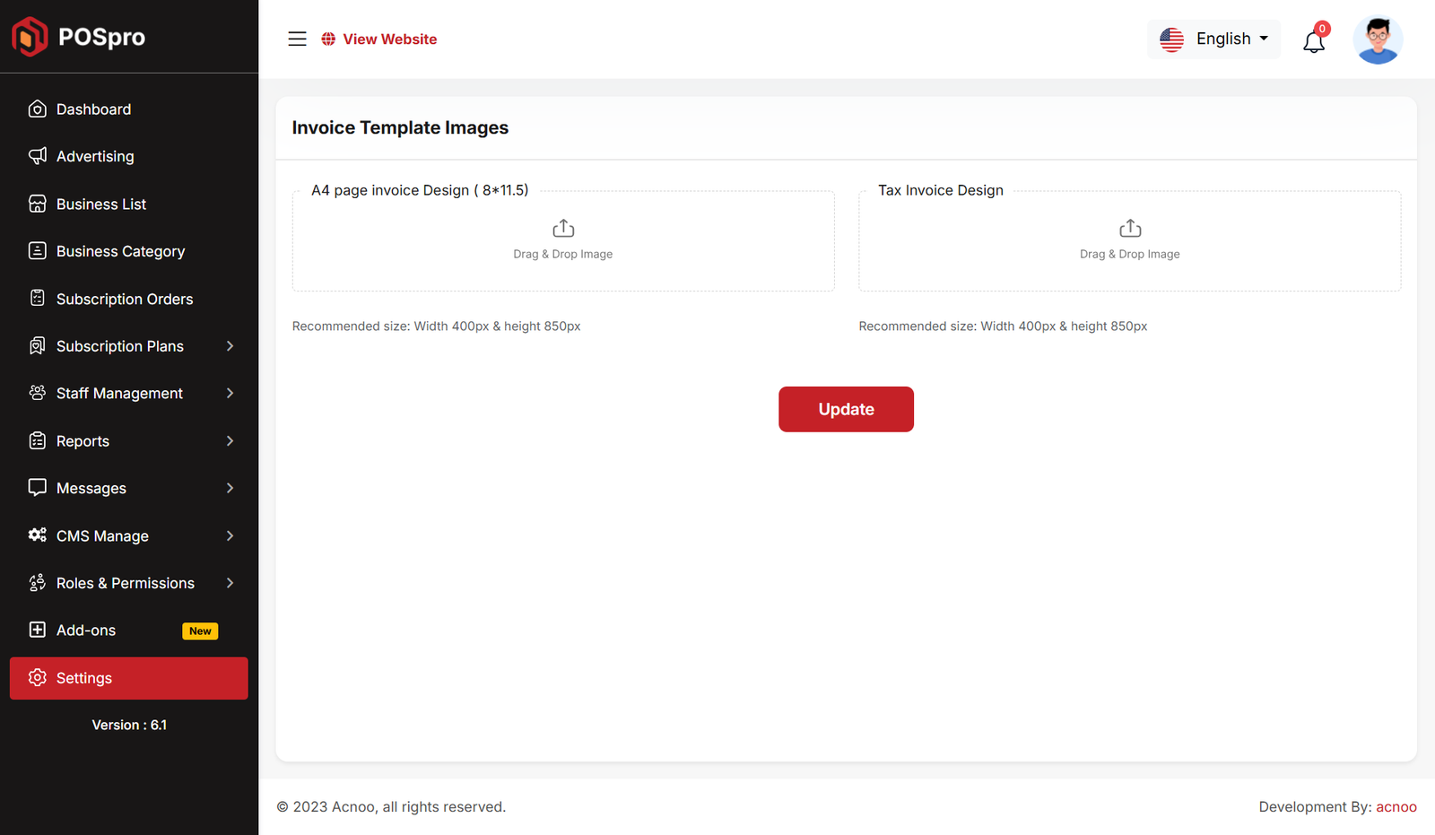1435x835 pixels.
Task: Follow the View Website link
Action: [x=389, y=39]
